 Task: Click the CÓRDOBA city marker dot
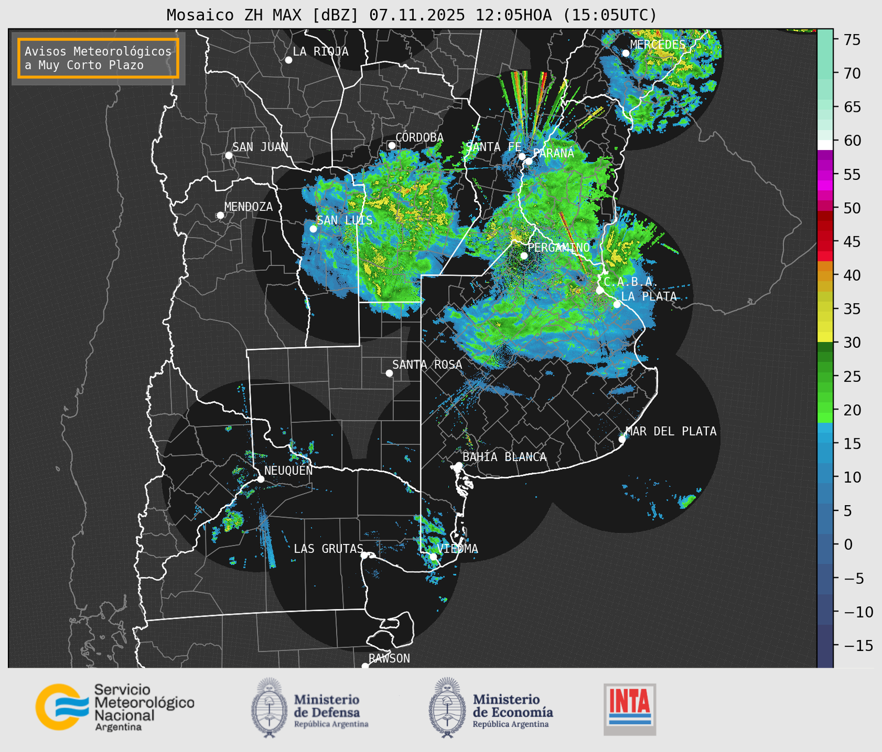tap(392, 145)
